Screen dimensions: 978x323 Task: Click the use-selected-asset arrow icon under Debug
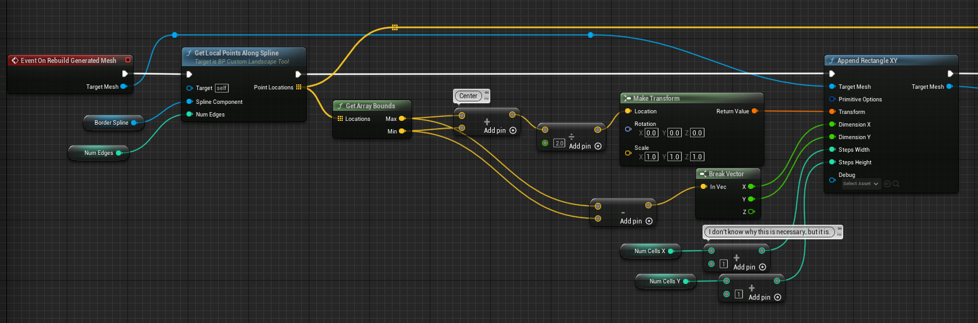[x=887, y=184]
